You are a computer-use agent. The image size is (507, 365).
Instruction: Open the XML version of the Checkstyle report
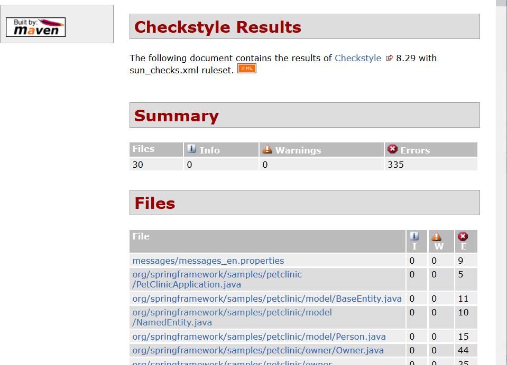pos(246,68)
